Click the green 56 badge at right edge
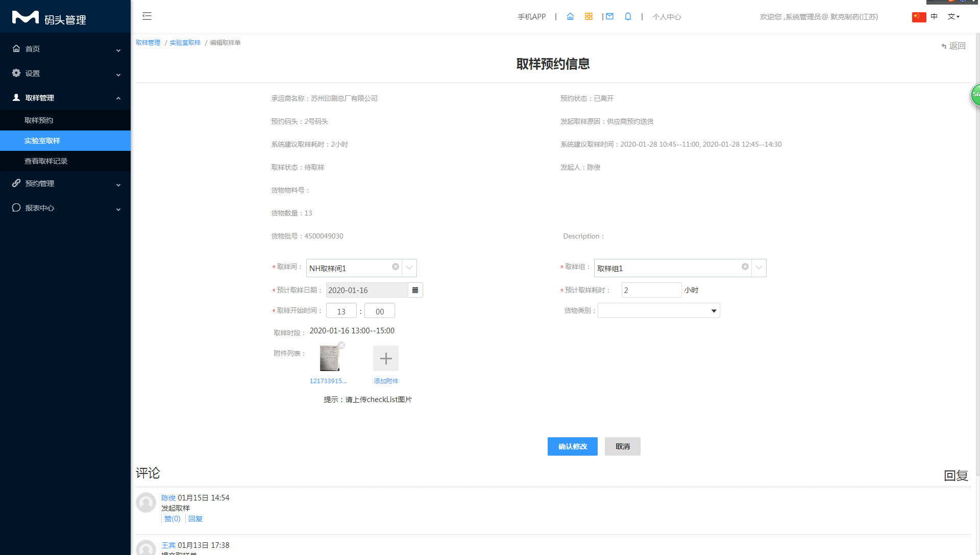 pos(975,95)
